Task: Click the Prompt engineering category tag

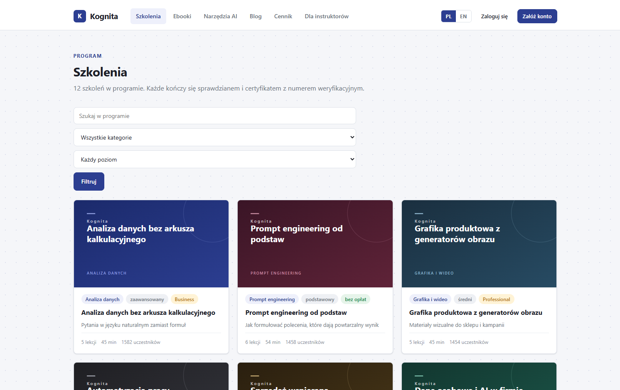Action: pyautogui.click(x=272, y=299)
